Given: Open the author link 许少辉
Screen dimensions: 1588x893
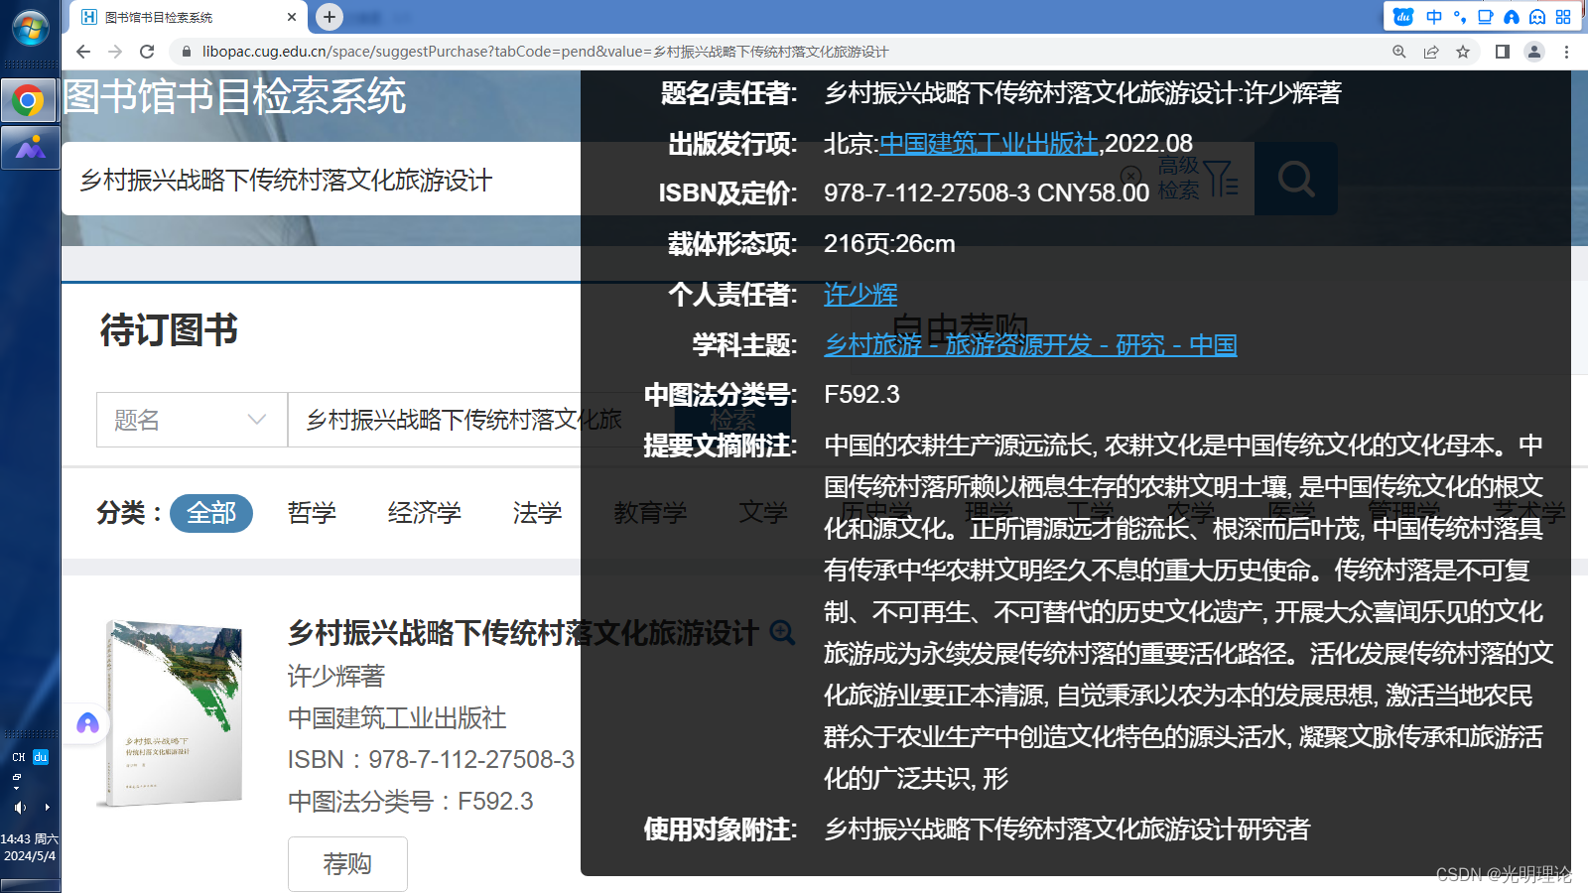Looking at the screenshot, I should pos(860,295).
